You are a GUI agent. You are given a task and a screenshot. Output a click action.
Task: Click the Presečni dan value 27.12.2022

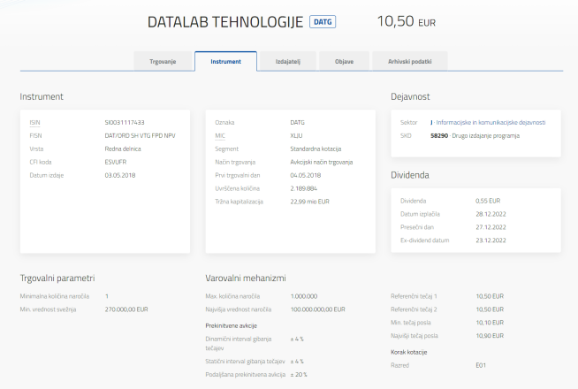pyautogui.click(x=491, y=227)
